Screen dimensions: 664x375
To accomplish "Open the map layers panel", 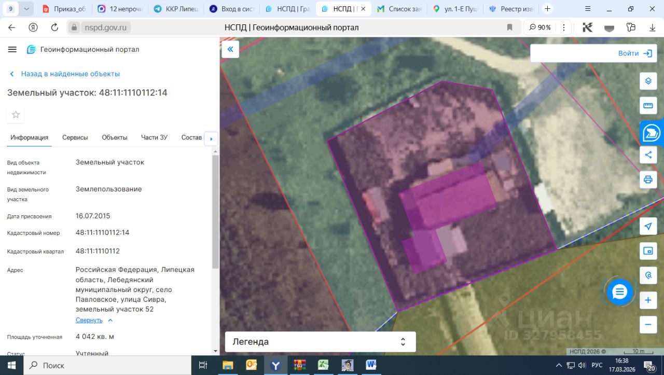I will tap(648, 81).
